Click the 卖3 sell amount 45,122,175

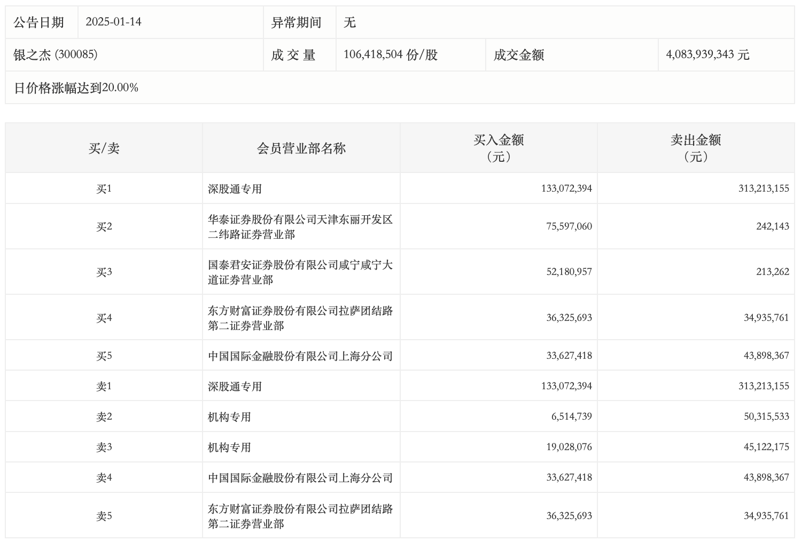pyautogui.click(x=766, y=448)
